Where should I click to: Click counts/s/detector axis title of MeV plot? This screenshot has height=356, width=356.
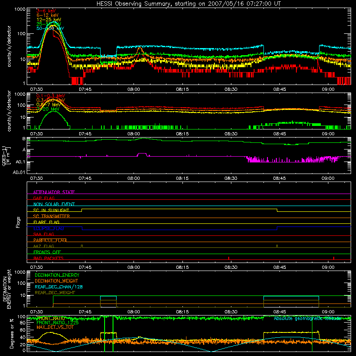click(x=9, y=111)
